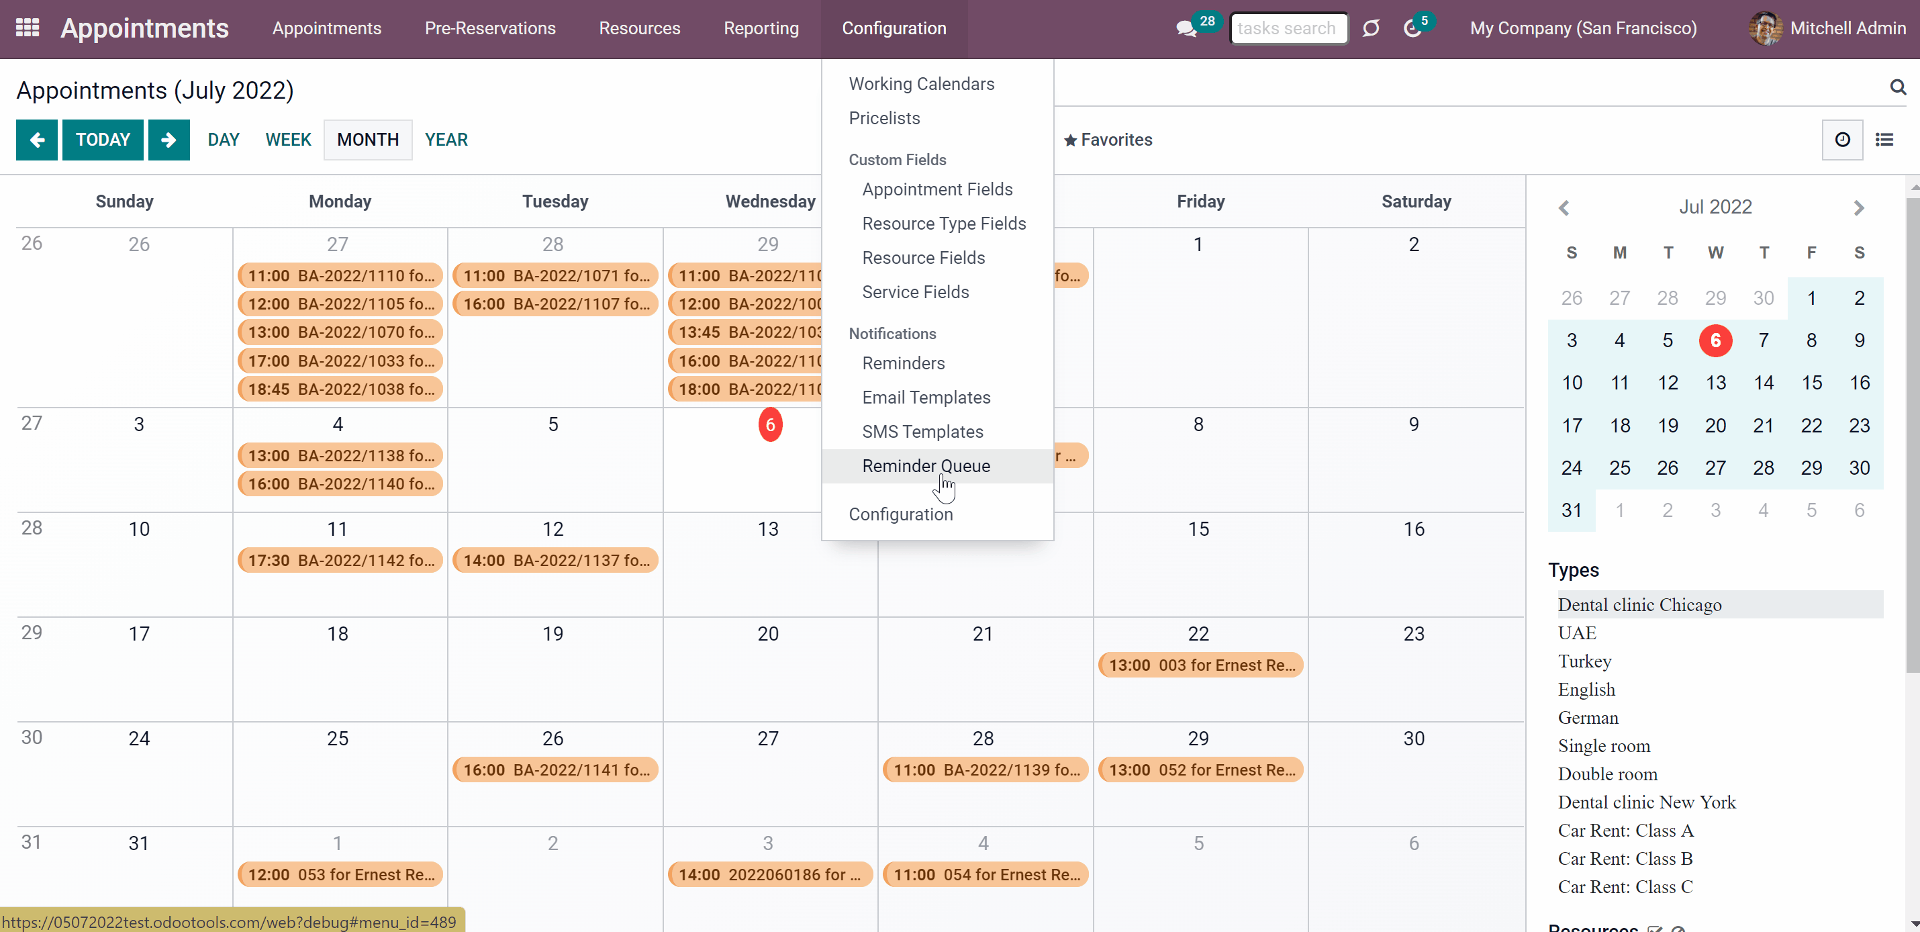Open 13:00 003 for Ernest Re appointment
Image resolution: width=1920 pixels, height=932 pixels.
pyautogui.click(x=1202, y=665)
